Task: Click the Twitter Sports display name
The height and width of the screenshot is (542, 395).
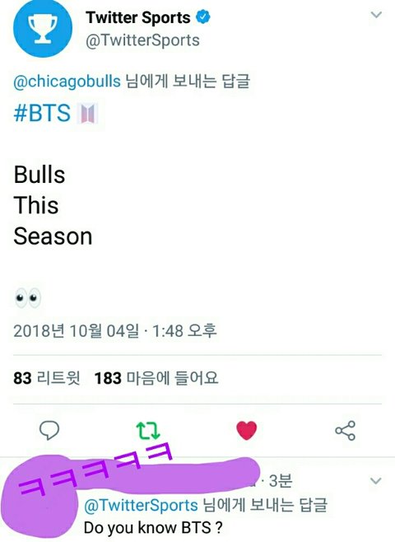Action: click(x=138, y=17)
